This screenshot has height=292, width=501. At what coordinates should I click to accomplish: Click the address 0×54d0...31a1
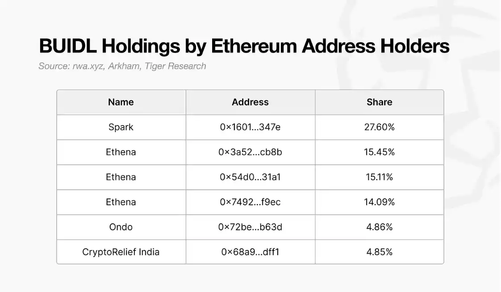[x=250, y=177]
